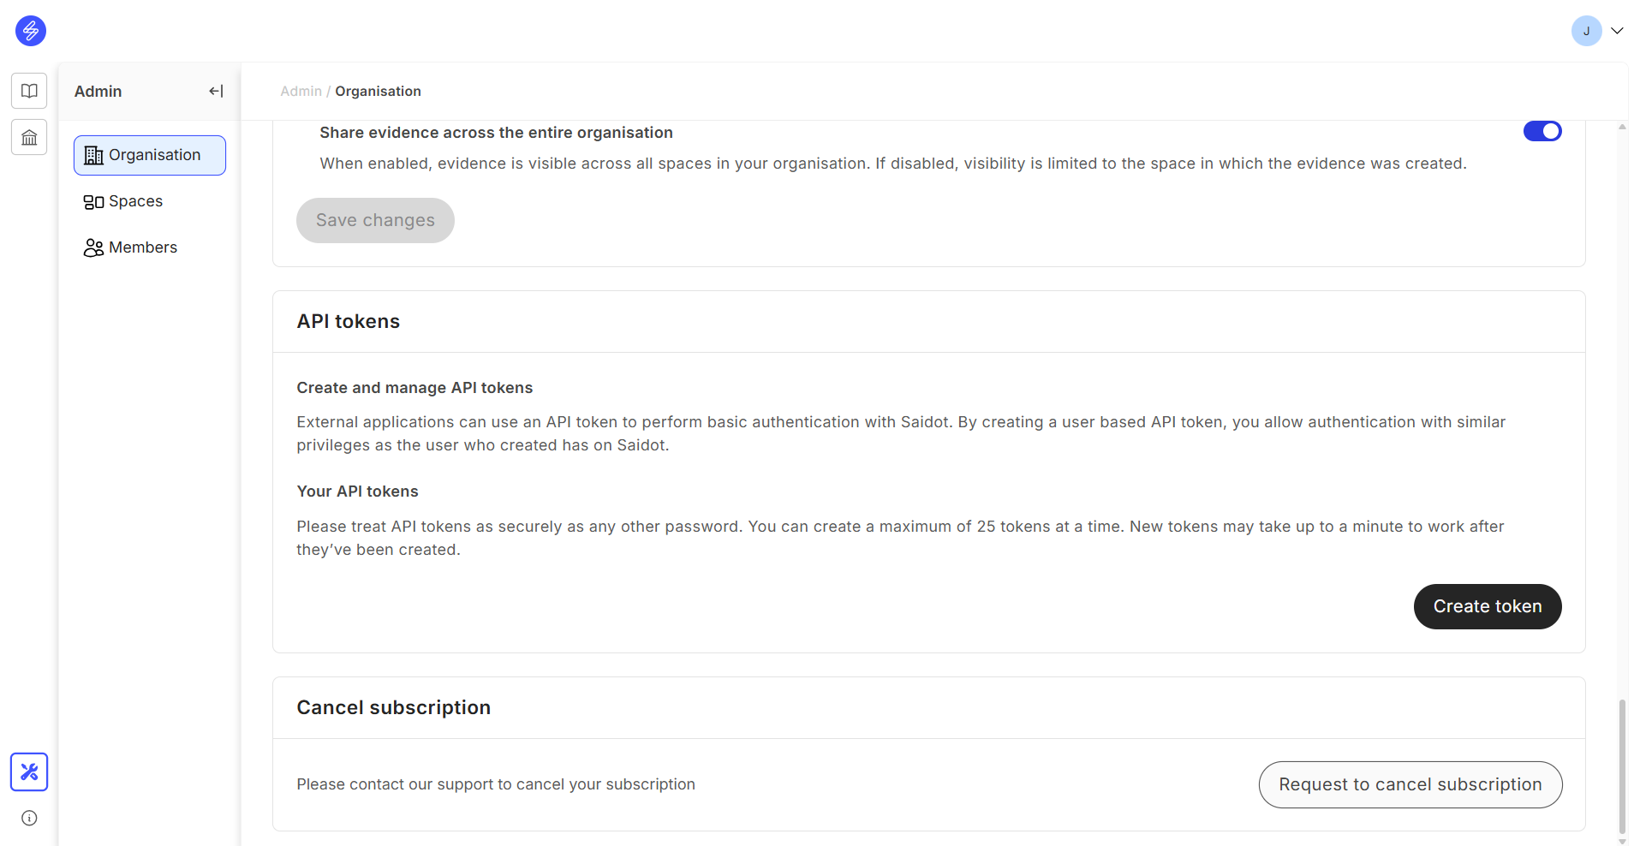Click the user avatar J
Image resolution: width=1640 pixels, height=846 pixels.
(1586, 31)
